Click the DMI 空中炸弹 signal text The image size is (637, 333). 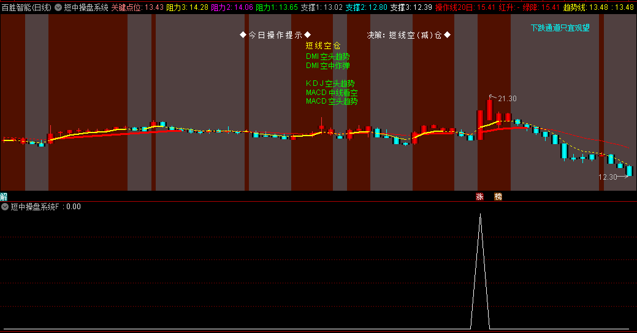(328, 66)
